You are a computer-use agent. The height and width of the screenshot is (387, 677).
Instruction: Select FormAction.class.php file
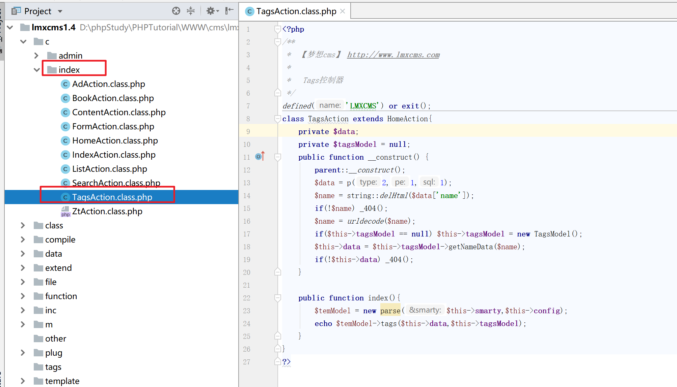pos(113,126)
